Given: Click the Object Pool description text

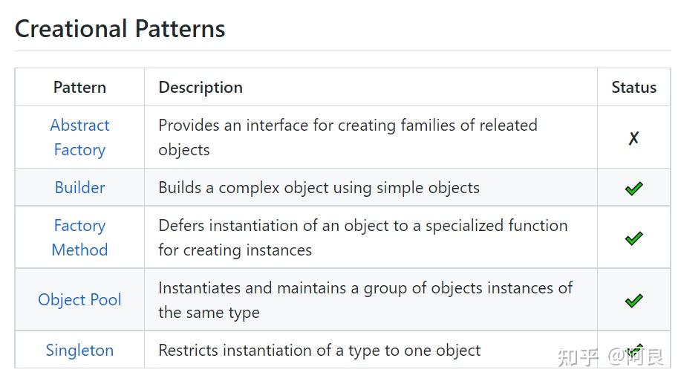Looking at the screenshot, I should click(x=365, y=300).
